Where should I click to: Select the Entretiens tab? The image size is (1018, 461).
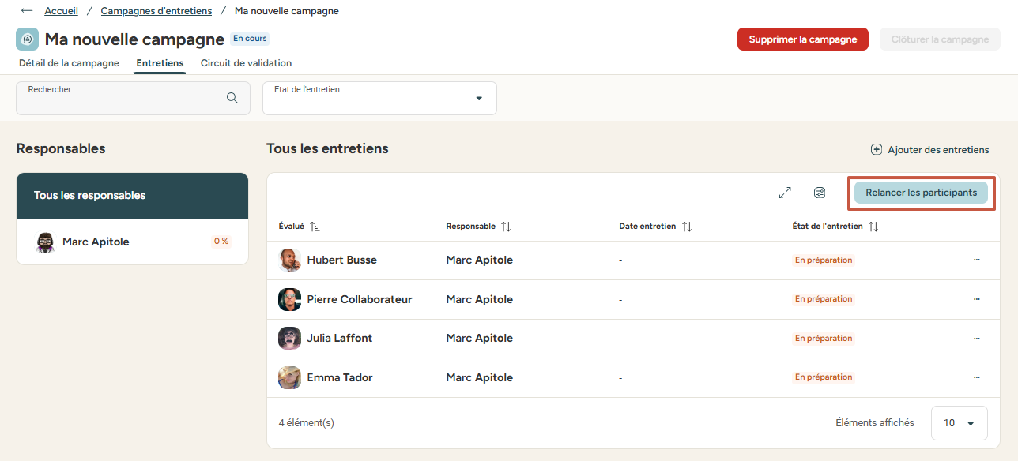tap(160, 63)
